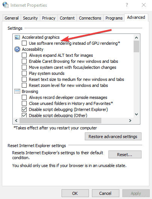The image size is (152, 199).
Task: Click the scroll left arrow in settings list
Action: click(16, 120)
